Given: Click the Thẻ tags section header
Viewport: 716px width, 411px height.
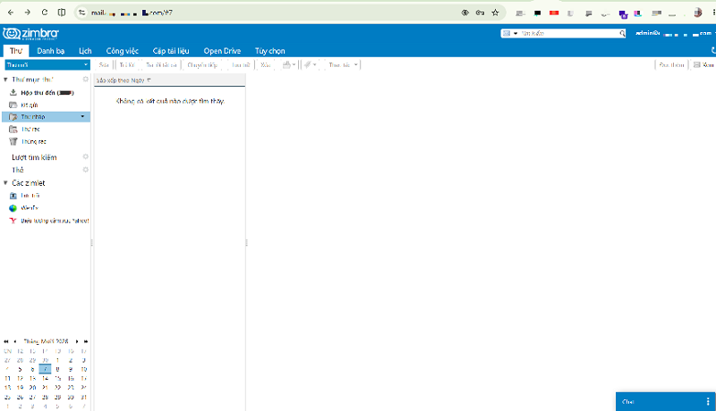Looking at the screenshot, I should click(x=18, y=170).
